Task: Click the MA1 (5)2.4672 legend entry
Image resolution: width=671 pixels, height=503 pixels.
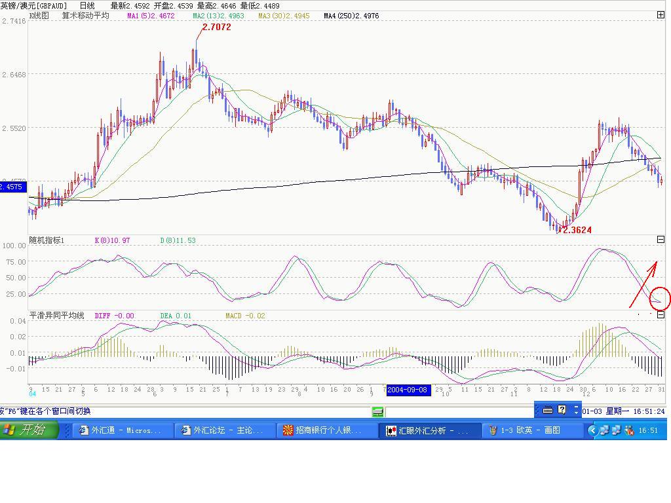Action: coord(151,16)
